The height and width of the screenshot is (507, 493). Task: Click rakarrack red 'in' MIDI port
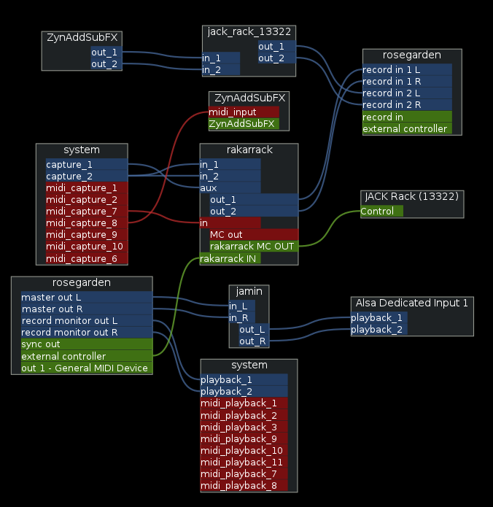(230, 222)
